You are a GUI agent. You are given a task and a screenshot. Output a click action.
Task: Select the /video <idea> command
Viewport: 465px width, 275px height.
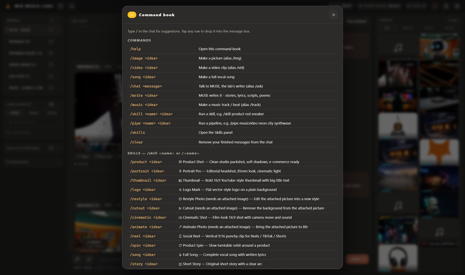pyautogui.click(x=233, y=67)
